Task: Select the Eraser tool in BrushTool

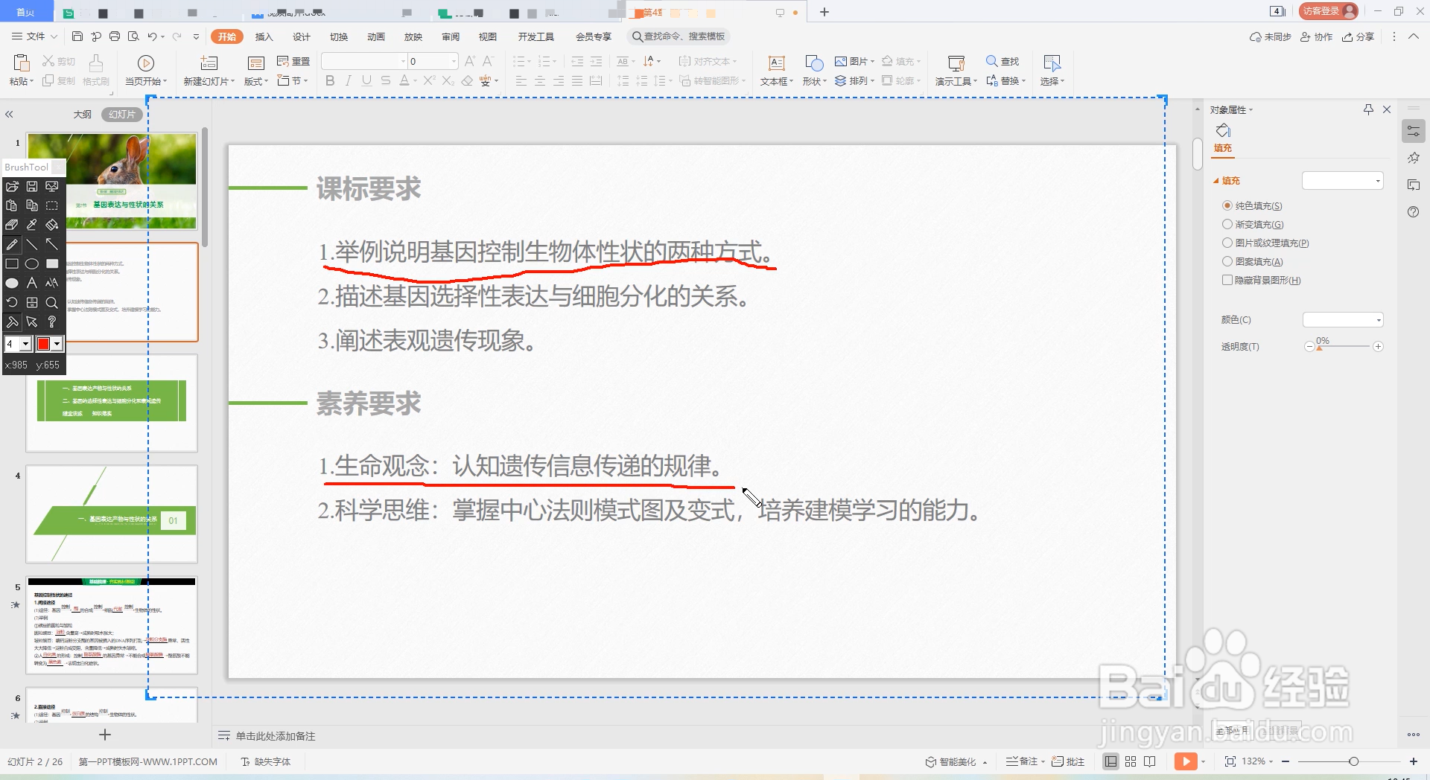Action: (12, 225)
